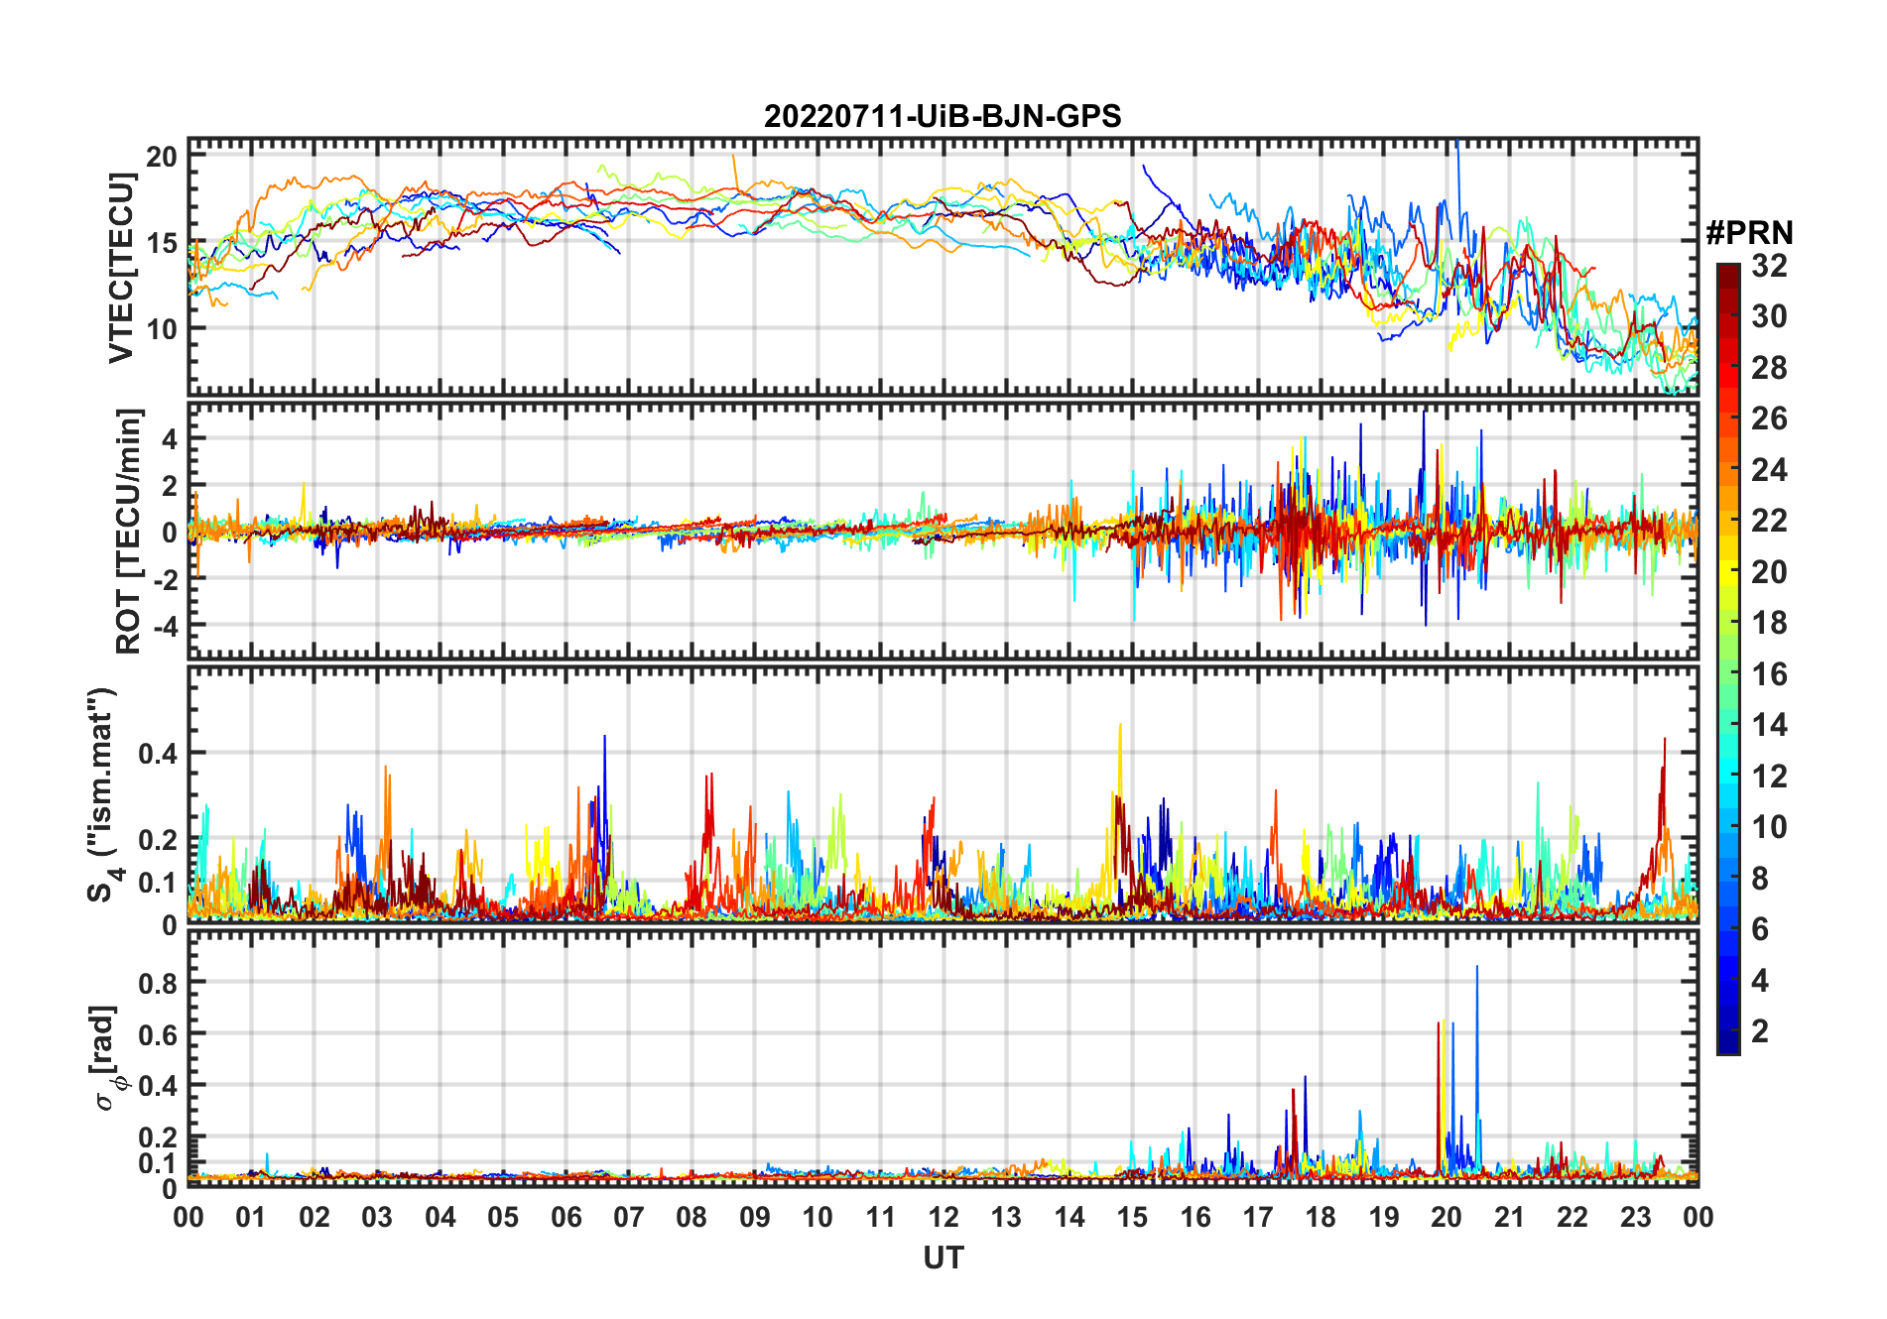Click S4 y-axis tick label 0.4
The image size is (1887, 1319).
point(158,753)
